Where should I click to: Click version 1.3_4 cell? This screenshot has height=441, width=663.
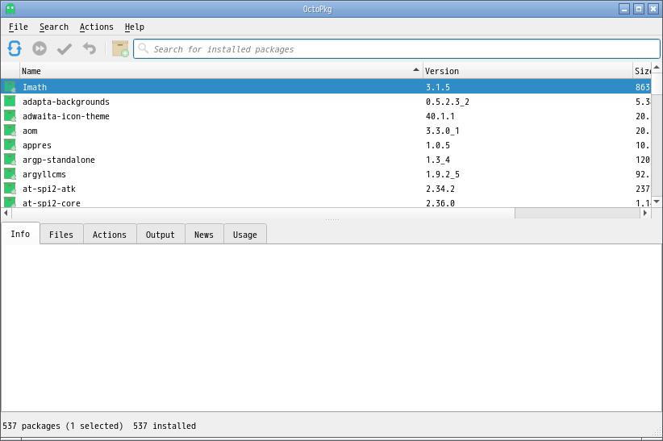[x=438, y=160]
